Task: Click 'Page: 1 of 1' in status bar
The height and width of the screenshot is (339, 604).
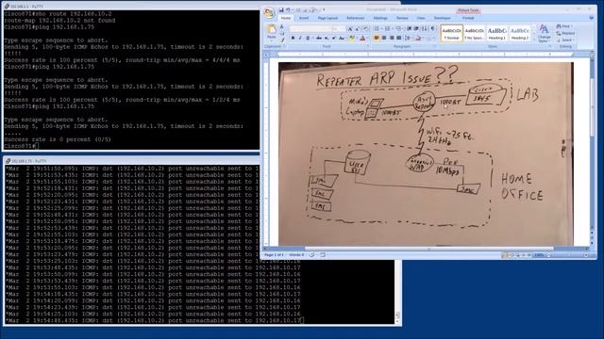Action: click(274, 255)
